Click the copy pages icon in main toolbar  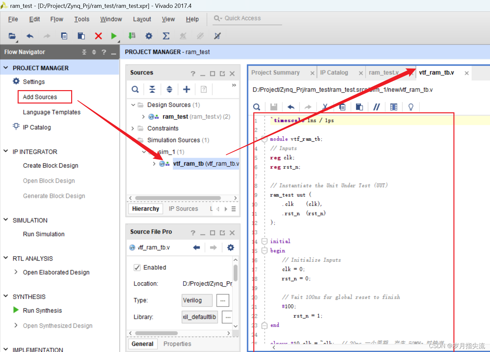[64, 36]
